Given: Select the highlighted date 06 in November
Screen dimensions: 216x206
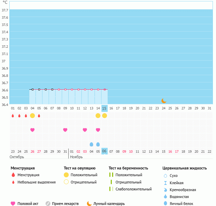Looking at the screenshot, I should pos(105,151).
